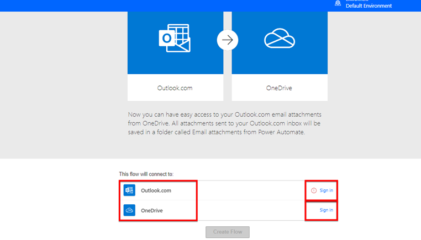This screenshot has width=421, height=240.
Task: Click the Outlook.com label under the large tile
Action: click(175, 88)
